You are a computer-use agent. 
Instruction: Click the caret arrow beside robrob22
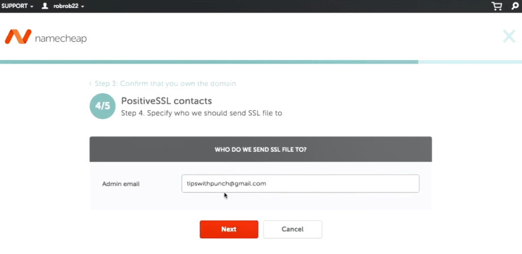pos(82,6)
